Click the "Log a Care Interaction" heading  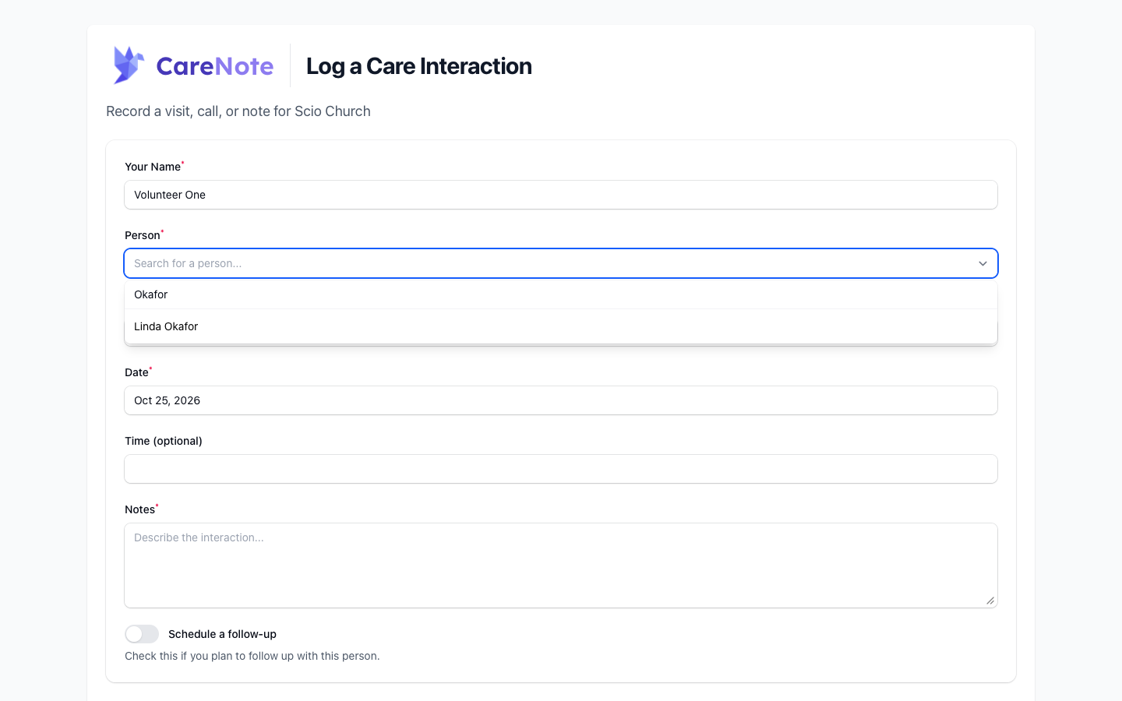[419, 66]
